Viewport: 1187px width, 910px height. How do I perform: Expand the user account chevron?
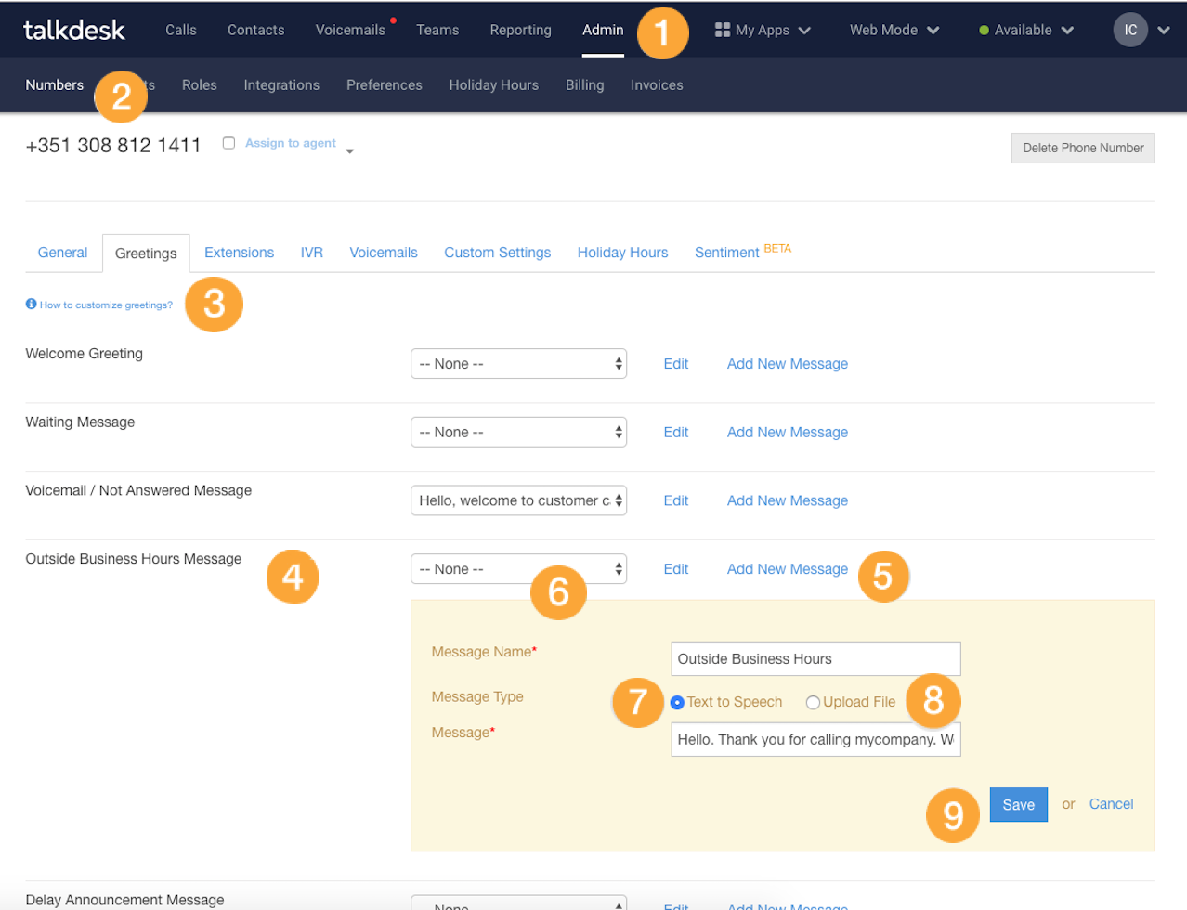pyautogui.click(x=1163, y=30)
